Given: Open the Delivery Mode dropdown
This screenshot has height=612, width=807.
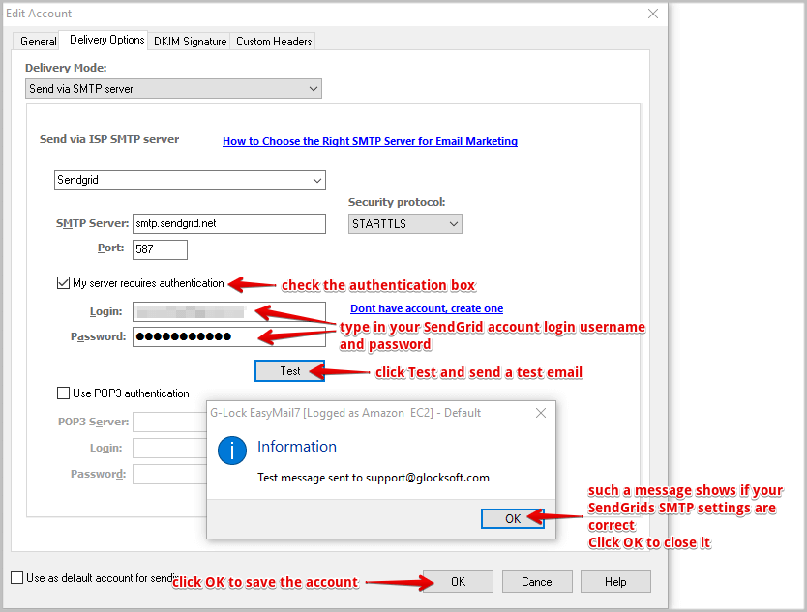Looking at the screenshot, I should click(313, 88).
